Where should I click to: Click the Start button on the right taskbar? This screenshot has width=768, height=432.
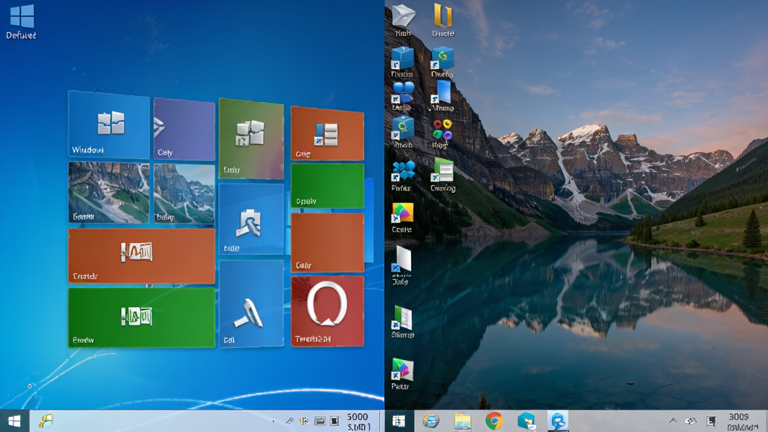399,421
